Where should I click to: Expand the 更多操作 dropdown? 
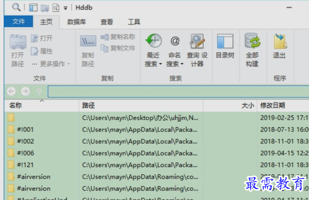pyautogui.click(x=51, y=64)
